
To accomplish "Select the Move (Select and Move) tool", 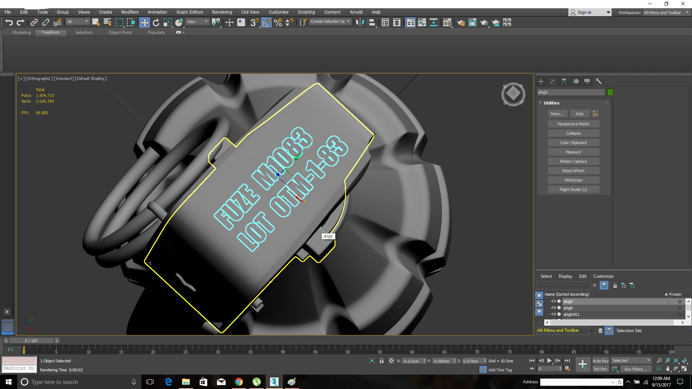I will coord(144,22).
